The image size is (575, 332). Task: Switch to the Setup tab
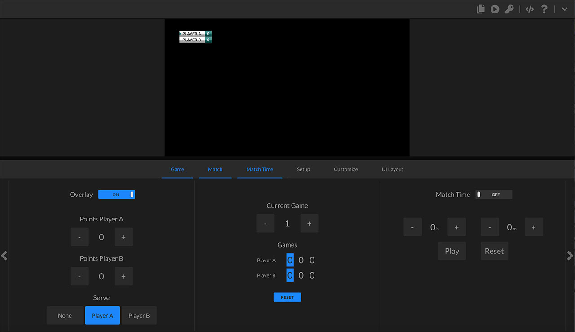coord(303,169)
